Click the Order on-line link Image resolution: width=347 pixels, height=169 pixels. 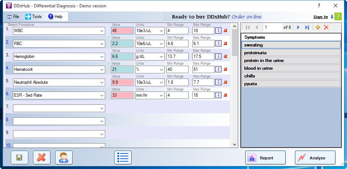(x=247, y=17)
